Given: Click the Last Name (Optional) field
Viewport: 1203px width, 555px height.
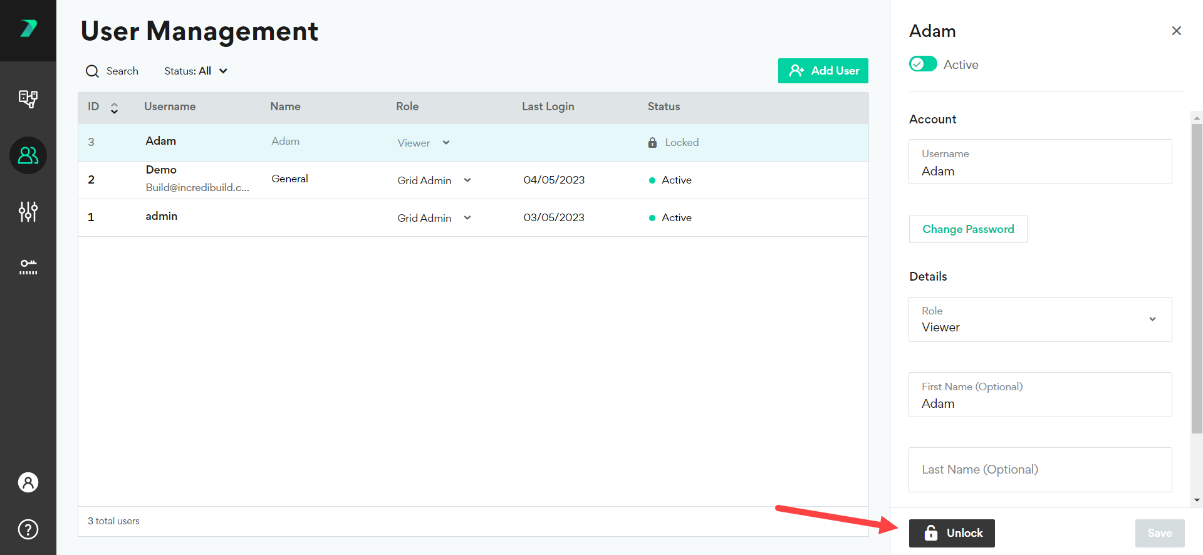Looking at the screenshot, I should click(x=1039, y=470).
